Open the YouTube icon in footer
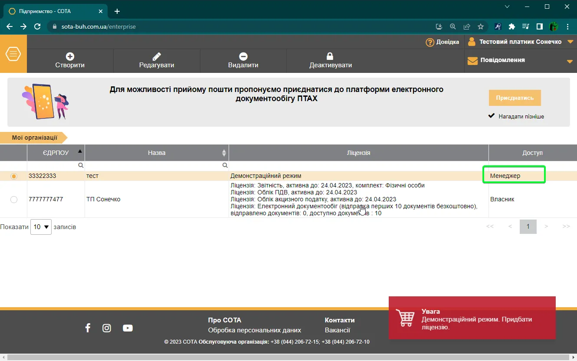The height and width of the screenshot is (361, 577). pos(128,328)
